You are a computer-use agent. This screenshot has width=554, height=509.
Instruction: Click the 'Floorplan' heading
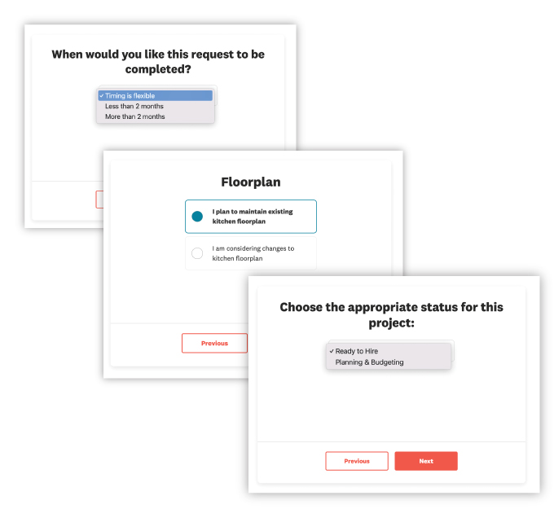[x=250, y=182]
